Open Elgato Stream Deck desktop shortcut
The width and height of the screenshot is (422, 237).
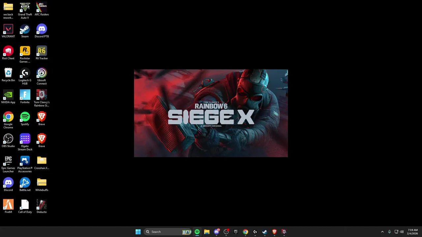coord(25,142)
